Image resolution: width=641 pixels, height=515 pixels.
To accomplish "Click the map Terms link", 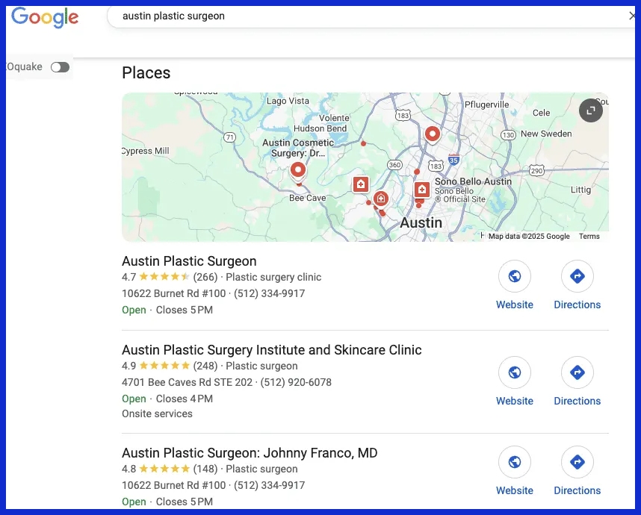I will tap(589, 237).
